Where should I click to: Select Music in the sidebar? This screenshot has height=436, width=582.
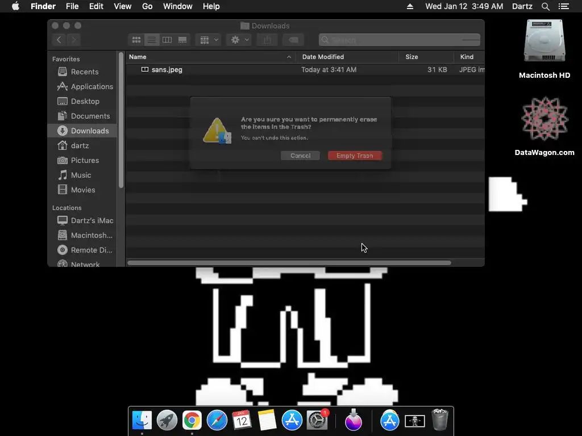point(82,175)
